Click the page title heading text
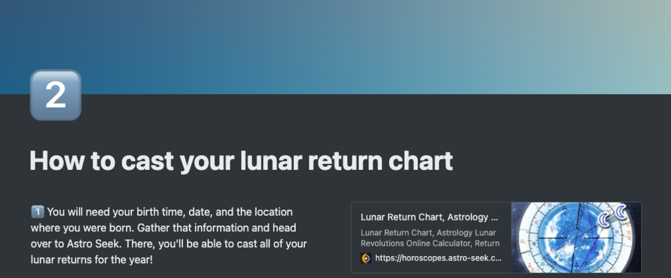 [241, 162]
